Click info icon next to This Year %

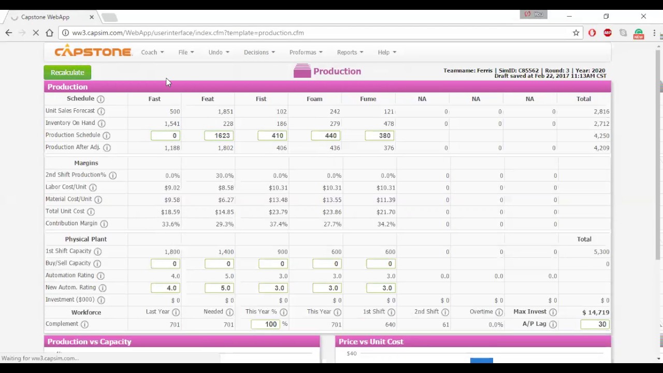pos(283,312)
